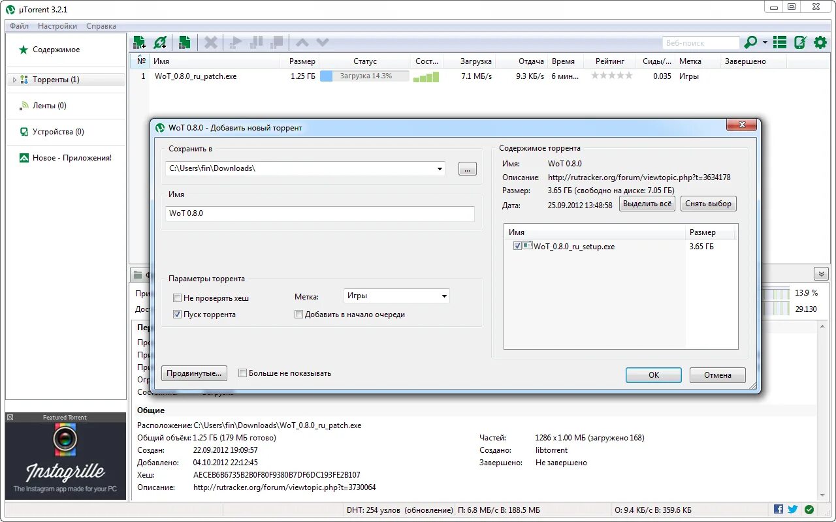Sort by the Имя column header
Image resolution: width=836 pixels, height=522 pixels.
[x=216, y=61]
